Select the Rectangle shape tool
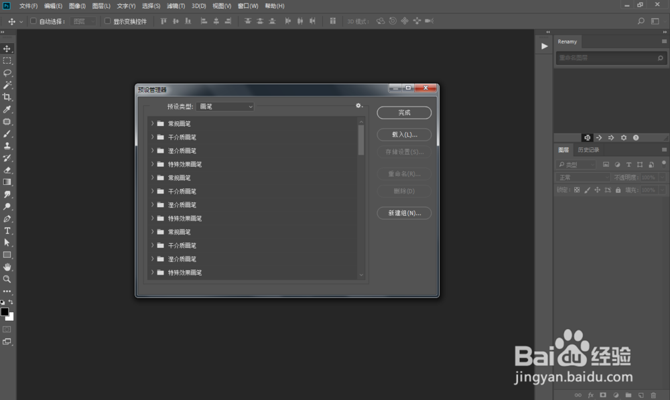 [7, 255]
